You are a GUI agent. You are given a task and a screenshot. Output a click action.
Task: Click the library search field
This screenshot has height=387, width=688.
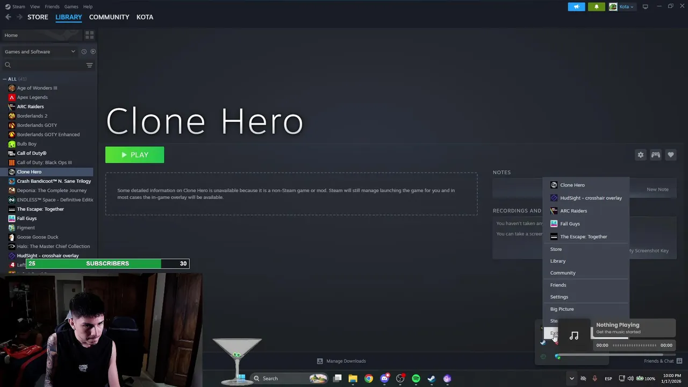click(44, 65)
